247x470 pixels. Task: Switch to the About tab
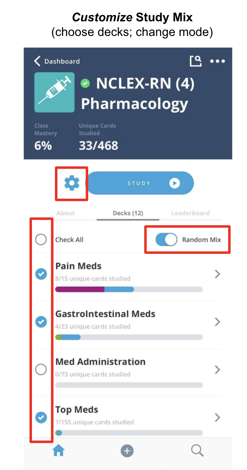(65, 213)
